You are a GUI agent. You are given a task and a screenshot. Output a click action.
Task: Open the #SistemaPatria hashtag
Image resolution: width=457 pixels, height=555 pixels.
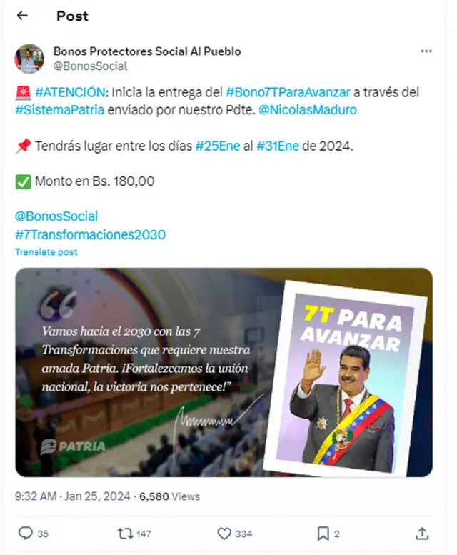pos(60,110)
